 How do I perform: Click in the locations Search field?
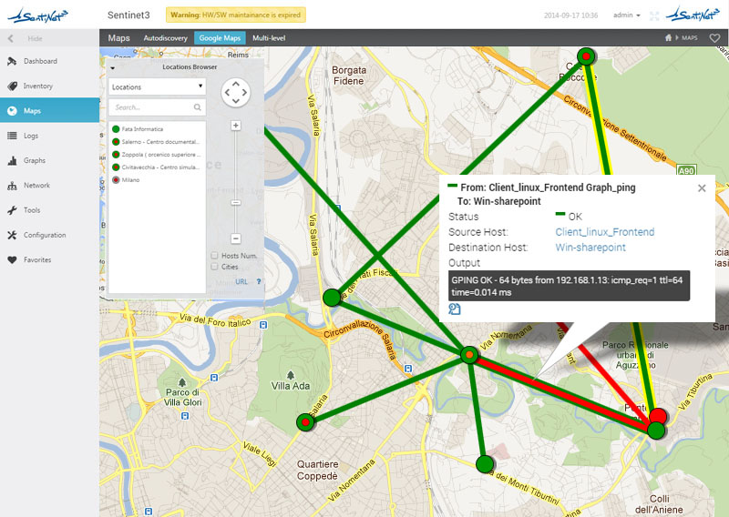click(157, 107)
